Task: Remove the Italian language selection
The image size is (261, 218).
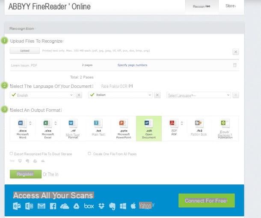Action: pyautogui.click(x=157, y=95)
